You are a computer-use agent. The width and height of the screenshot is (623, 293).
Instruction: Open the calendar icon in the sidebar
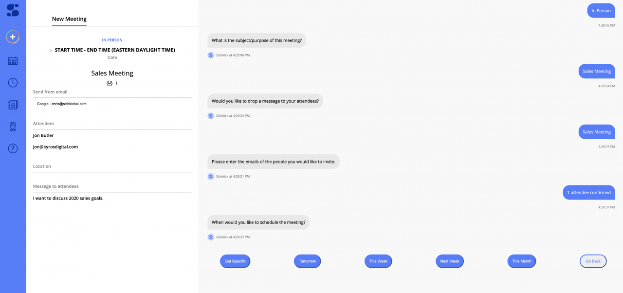(x=13, y=60)
